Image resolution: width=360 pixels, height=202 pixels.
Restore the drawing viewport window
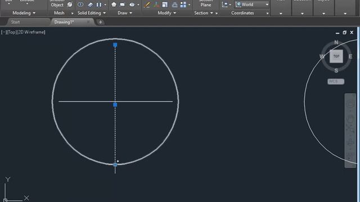pos(344,33)
